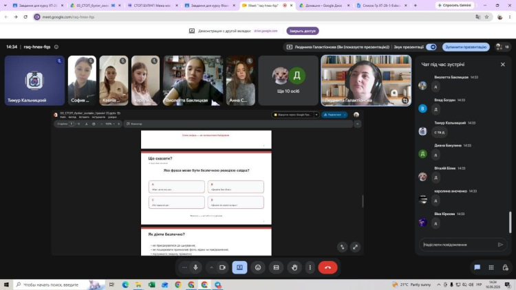
Task: Raise hand with the hand icon
Action: [294, 267]
